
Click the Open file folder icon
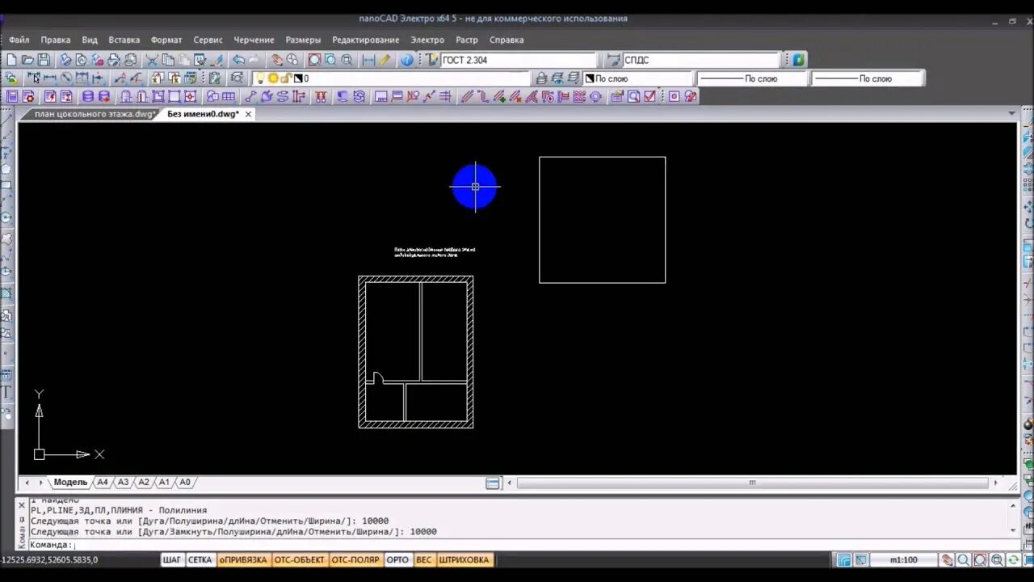click(x=27, y=60)
